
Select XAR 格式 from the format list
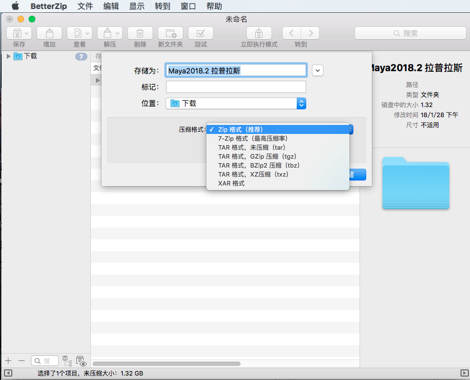coord(231,183)
